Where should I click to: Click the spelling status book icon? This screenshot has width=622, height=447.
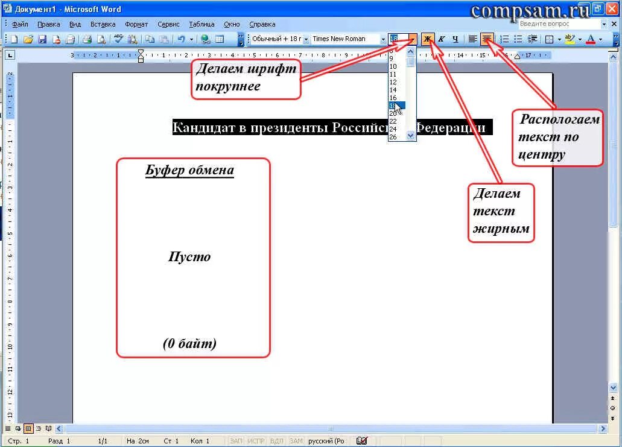(361, 440)
